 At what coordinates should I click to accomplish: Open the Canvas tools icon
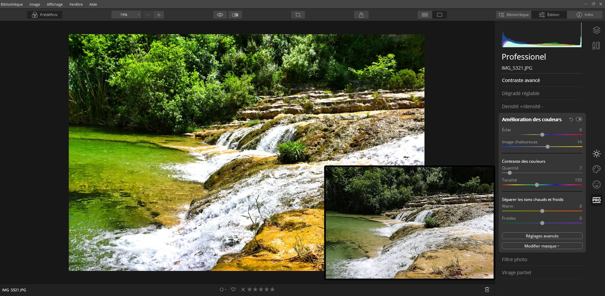coord(596,46)
